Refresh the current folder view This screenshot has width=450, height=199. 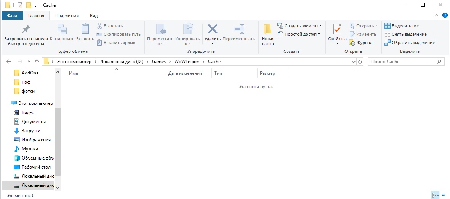pyautogui.click(x=361, y=62)
